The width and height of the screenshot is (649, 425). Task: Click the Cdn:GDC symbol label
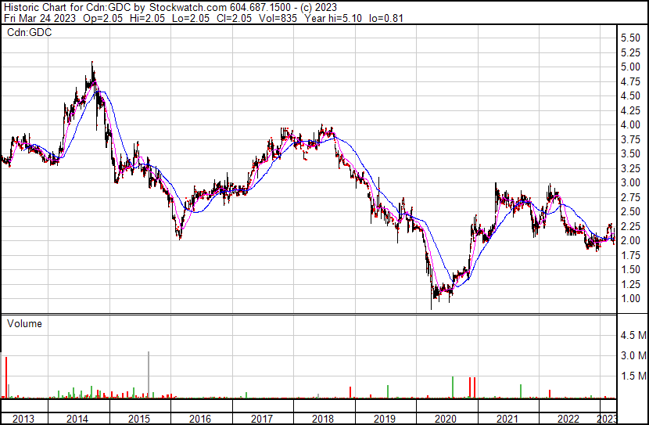click(x=29, y=33)
